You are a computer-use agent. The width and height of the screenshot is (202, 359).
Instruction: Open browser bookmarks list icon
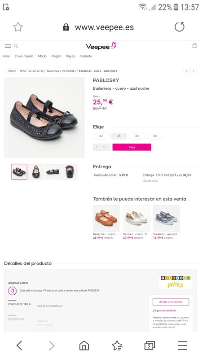point(117,345)
